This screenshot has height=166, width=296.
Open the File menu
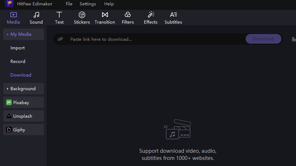point(69,4)
